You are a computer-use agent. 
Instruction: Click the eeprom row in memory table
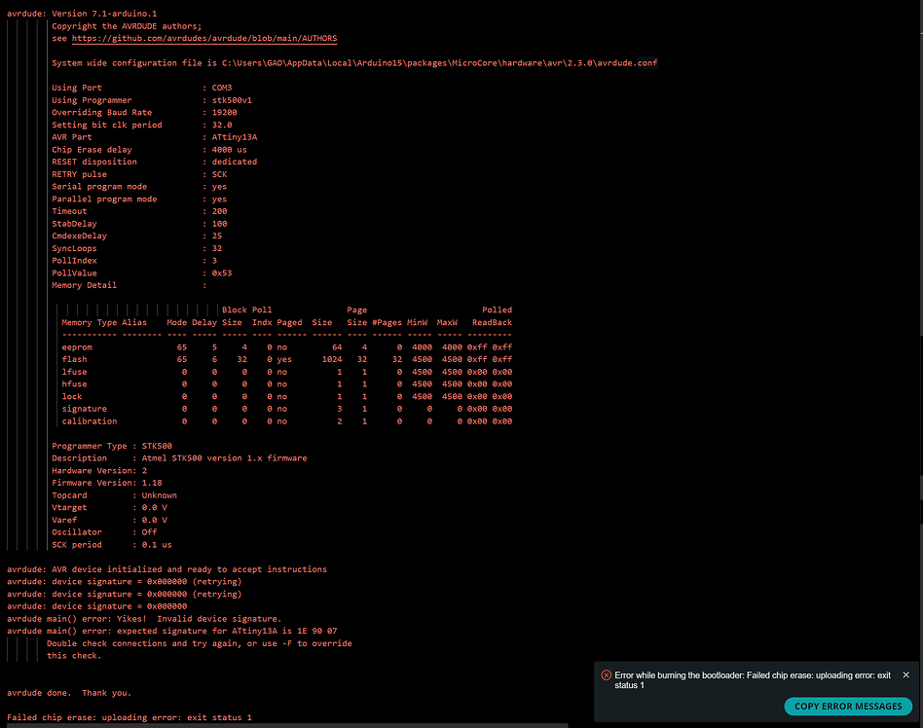point(286,347)
